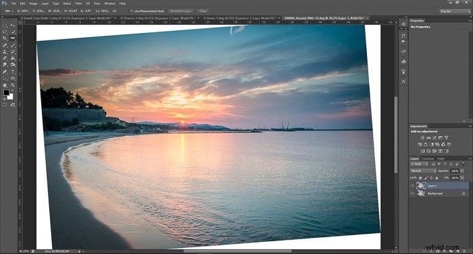Select the History Brush tool
Viewport: 473px width, 254px height.
(13, 51)
